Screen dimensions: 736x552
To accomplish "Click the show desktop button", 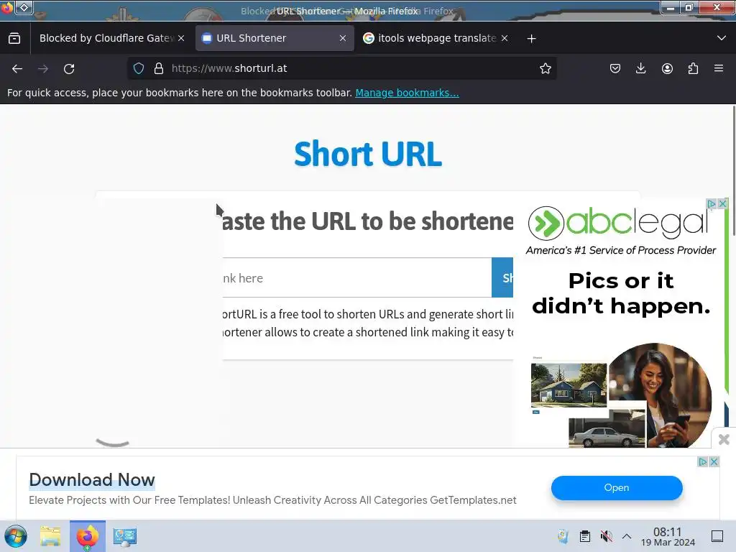I will coord(717,536).
